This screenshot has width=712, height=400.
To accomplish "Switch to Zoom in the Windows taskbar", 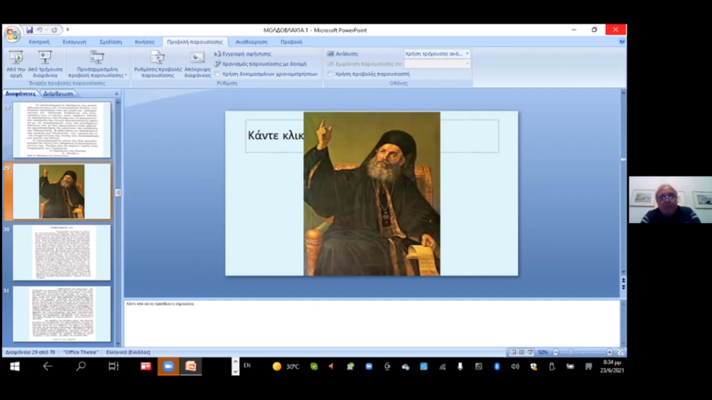I will pos(168,366).
